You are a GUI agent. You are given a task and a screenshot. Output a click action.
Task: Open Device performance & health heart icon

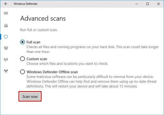6,48
